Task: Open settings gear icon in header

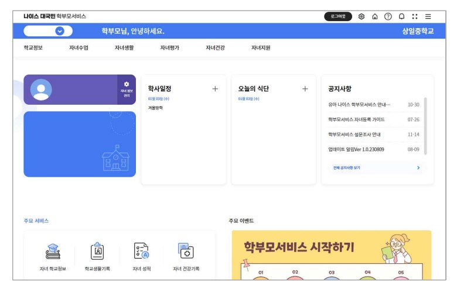Action: [x=361, y=16]
